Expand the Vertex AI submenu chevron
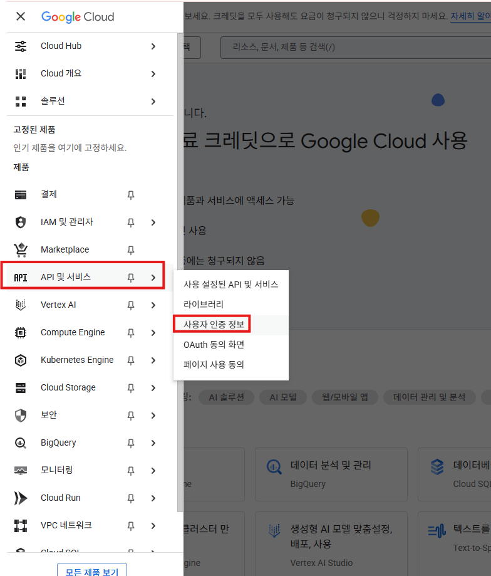The height and width of the screenshot is (576, 491). click(x=153, y=305)
